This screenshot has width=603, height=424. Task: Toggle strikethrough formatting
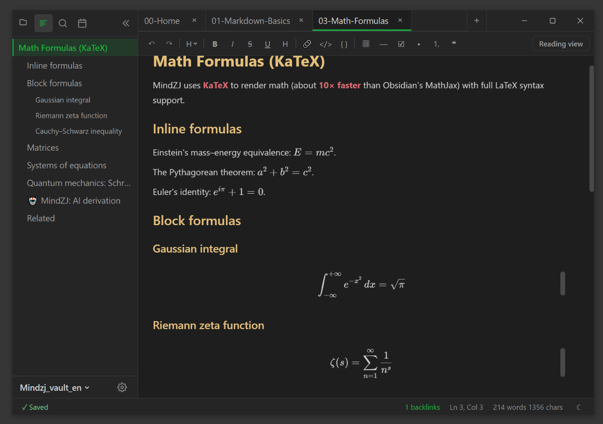tap(250, 44)
